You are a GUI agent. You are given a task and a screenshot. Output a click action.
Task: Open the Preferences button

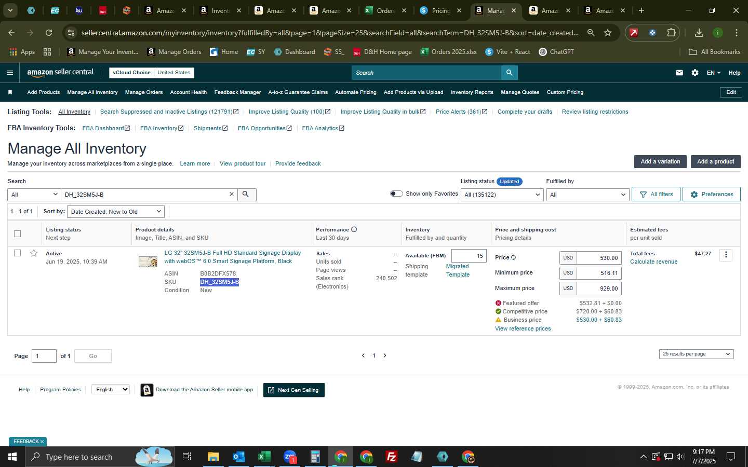tap(712, 194)
